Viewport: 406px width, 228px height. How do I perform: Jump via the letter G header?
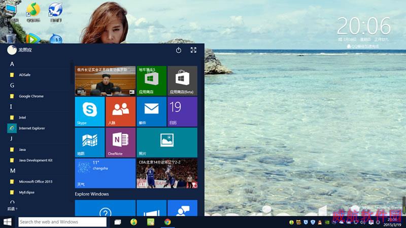(12, 85)
